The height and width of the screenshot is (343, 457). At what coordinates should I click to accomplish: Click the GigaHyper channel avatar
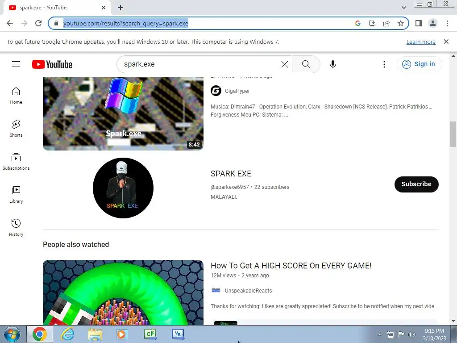click(216, 91)
